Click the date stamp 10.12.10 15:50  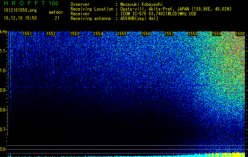click(21, 18)
